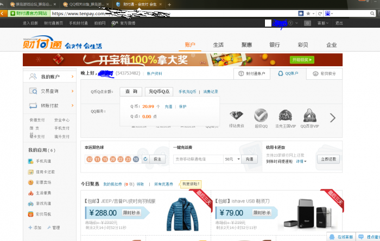Image resolution: width=380 pixels, height=241 pixels.
Task: Click the browser bookmark star icon
Action: 308,14
